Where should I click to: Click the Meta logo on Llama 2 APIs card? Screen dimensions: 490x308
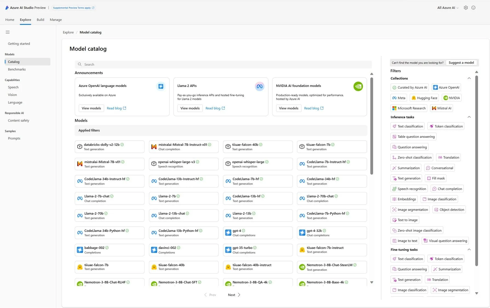pos(259,86)
